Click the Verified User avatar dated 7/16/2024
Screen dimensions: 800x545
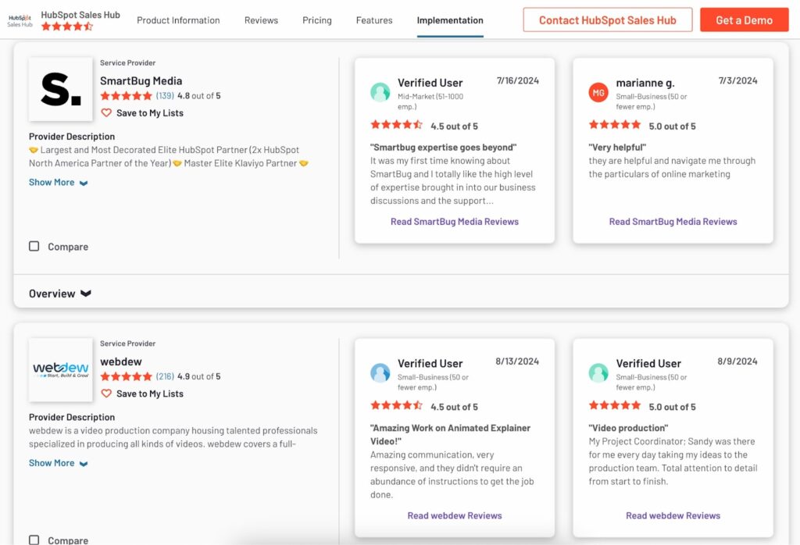point(380,92)
